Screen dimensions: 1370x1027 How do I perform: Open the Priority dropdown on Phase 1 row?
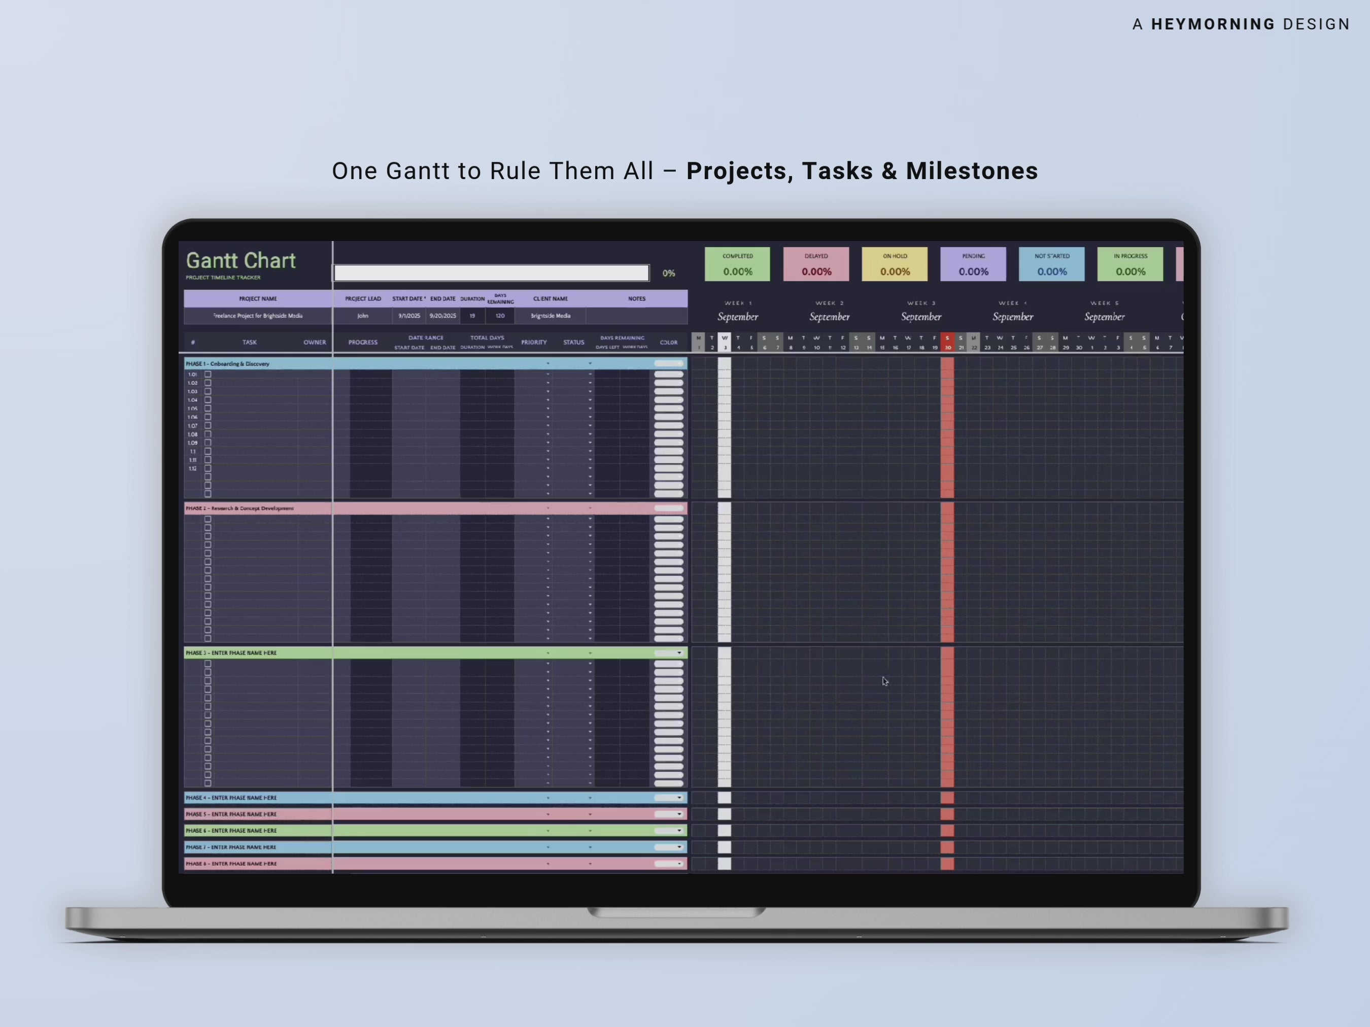(548, 364)
